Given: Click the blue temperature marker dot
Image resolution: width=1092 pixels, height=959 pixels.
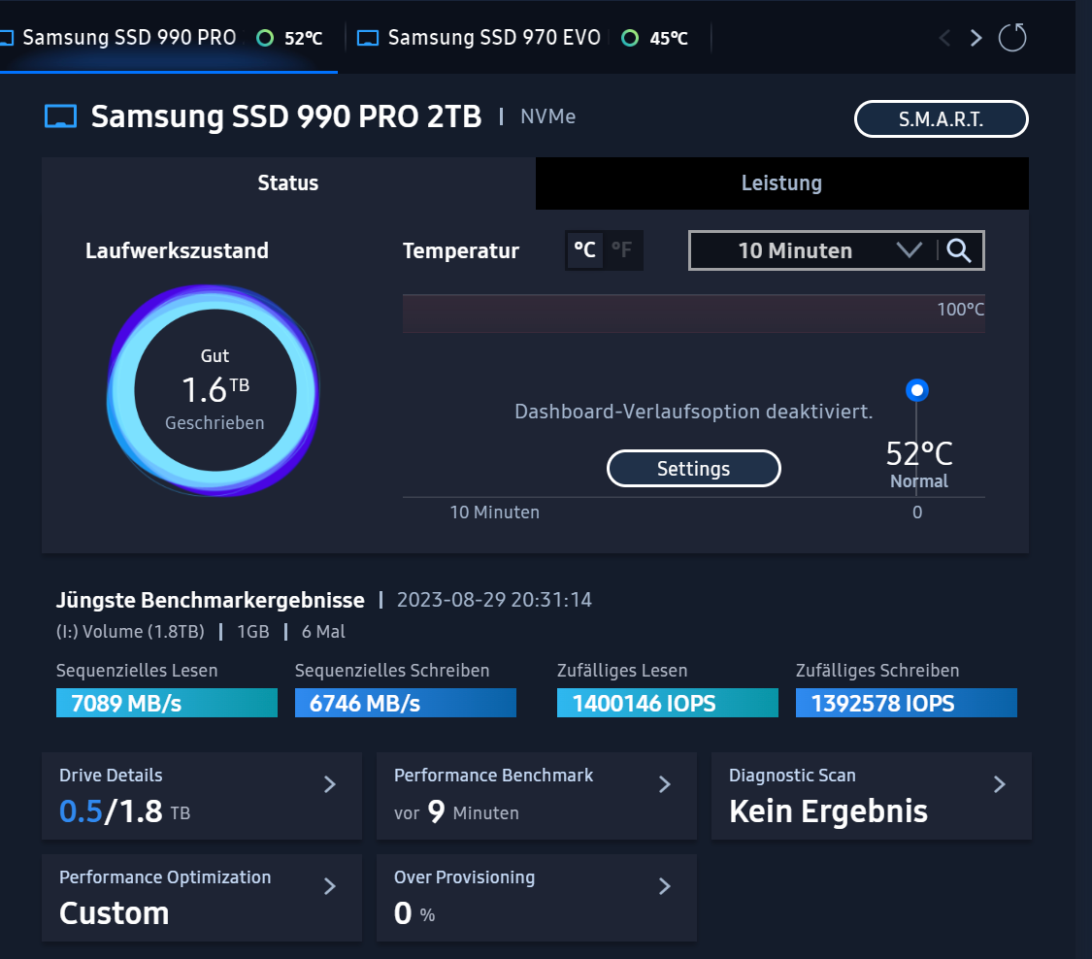Looking at the screenshot, I should click(917, 390).
